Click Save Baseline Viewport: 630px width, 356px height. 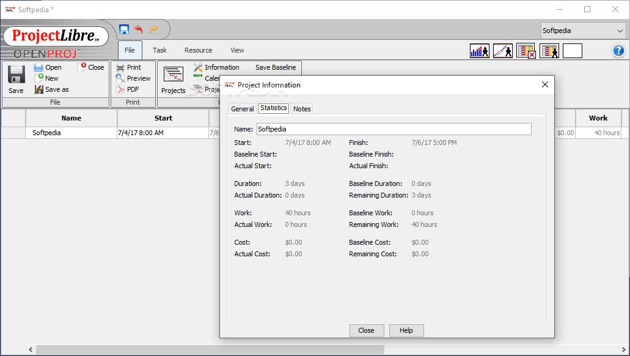pos(276,67)
